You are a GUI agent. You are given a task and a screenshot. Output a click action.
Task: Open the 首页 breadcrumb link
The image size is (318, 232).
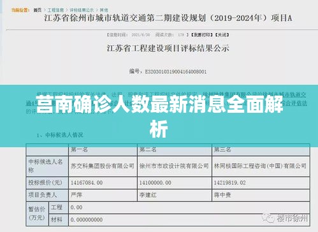pos(38,10)
